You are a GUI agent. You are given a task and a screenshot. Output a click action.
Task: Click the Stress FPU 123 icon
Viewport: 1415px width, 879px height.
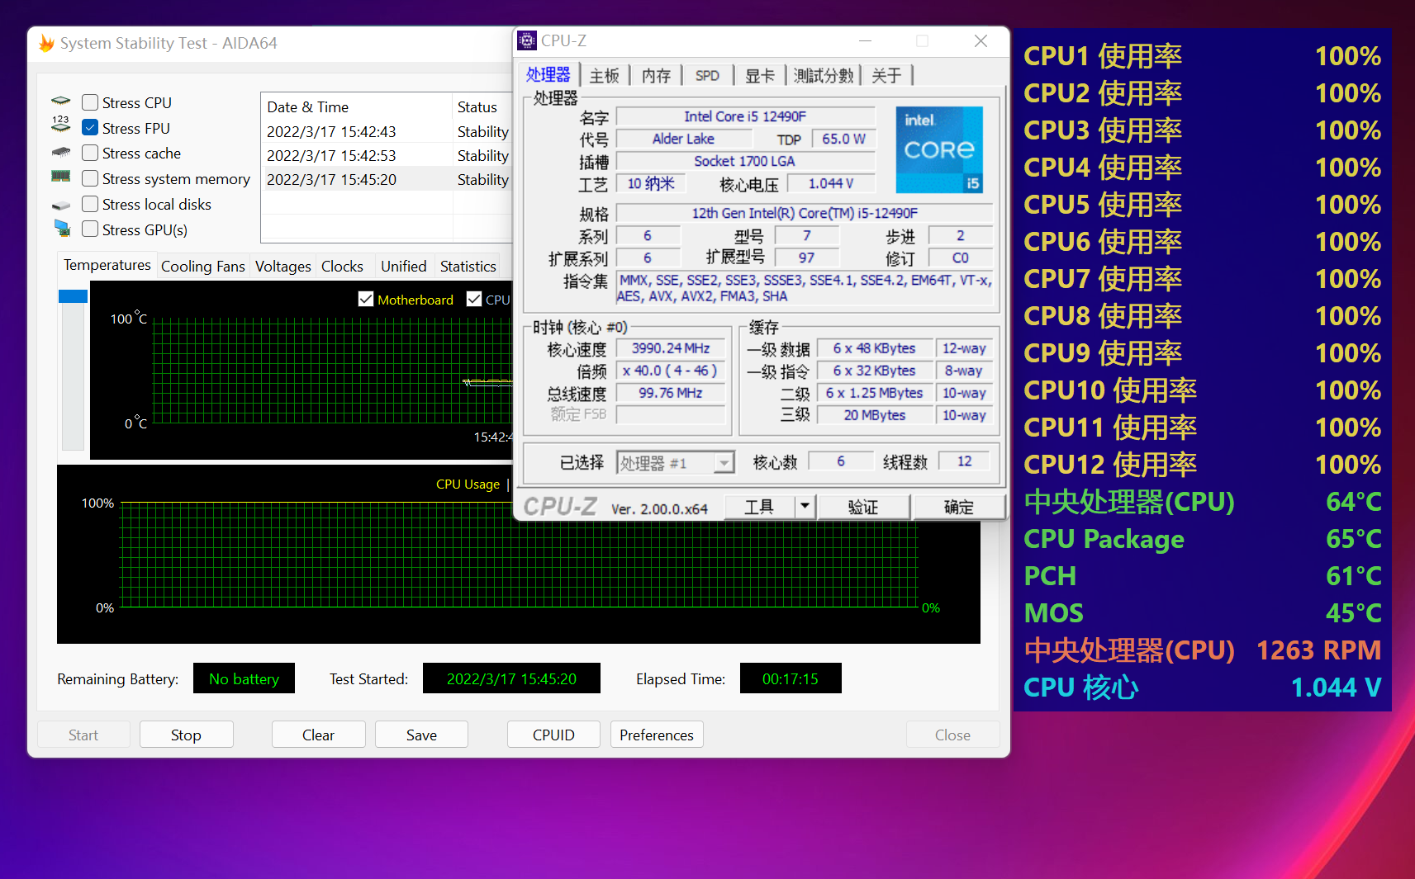click(x=61, y=125)
